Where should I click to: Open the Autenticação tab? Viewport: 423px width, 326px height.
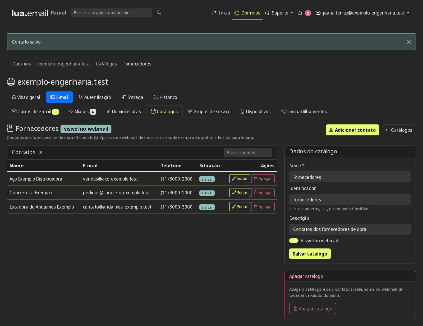tap(95, 97)
